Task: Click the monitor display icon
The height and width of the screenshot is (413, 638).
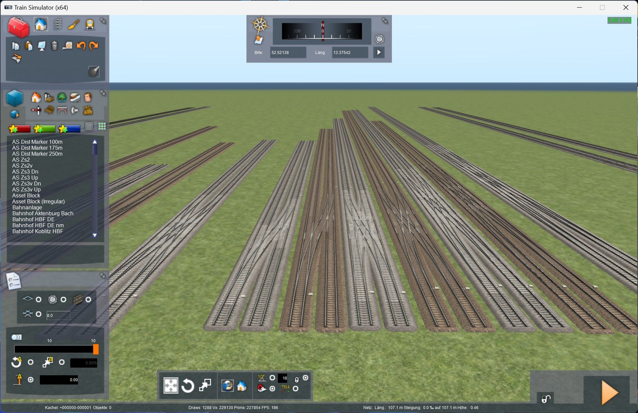Action: (x=41, y=46)
